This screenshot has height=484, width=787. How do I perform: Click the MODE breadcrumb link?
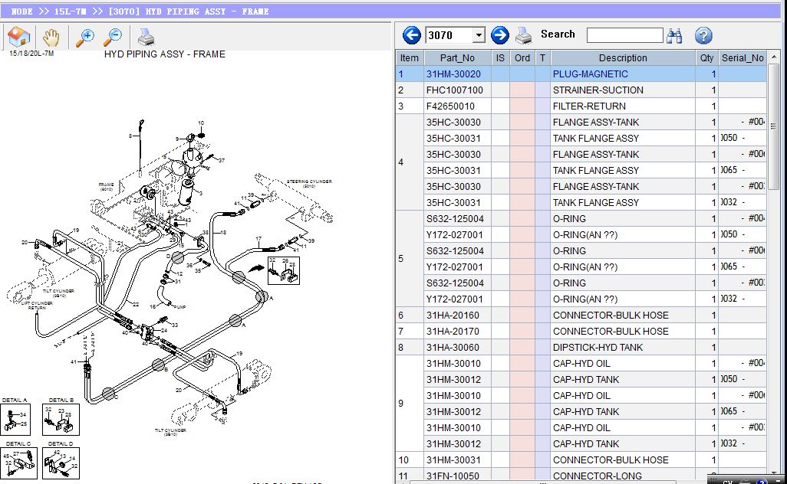coord(22,11)
